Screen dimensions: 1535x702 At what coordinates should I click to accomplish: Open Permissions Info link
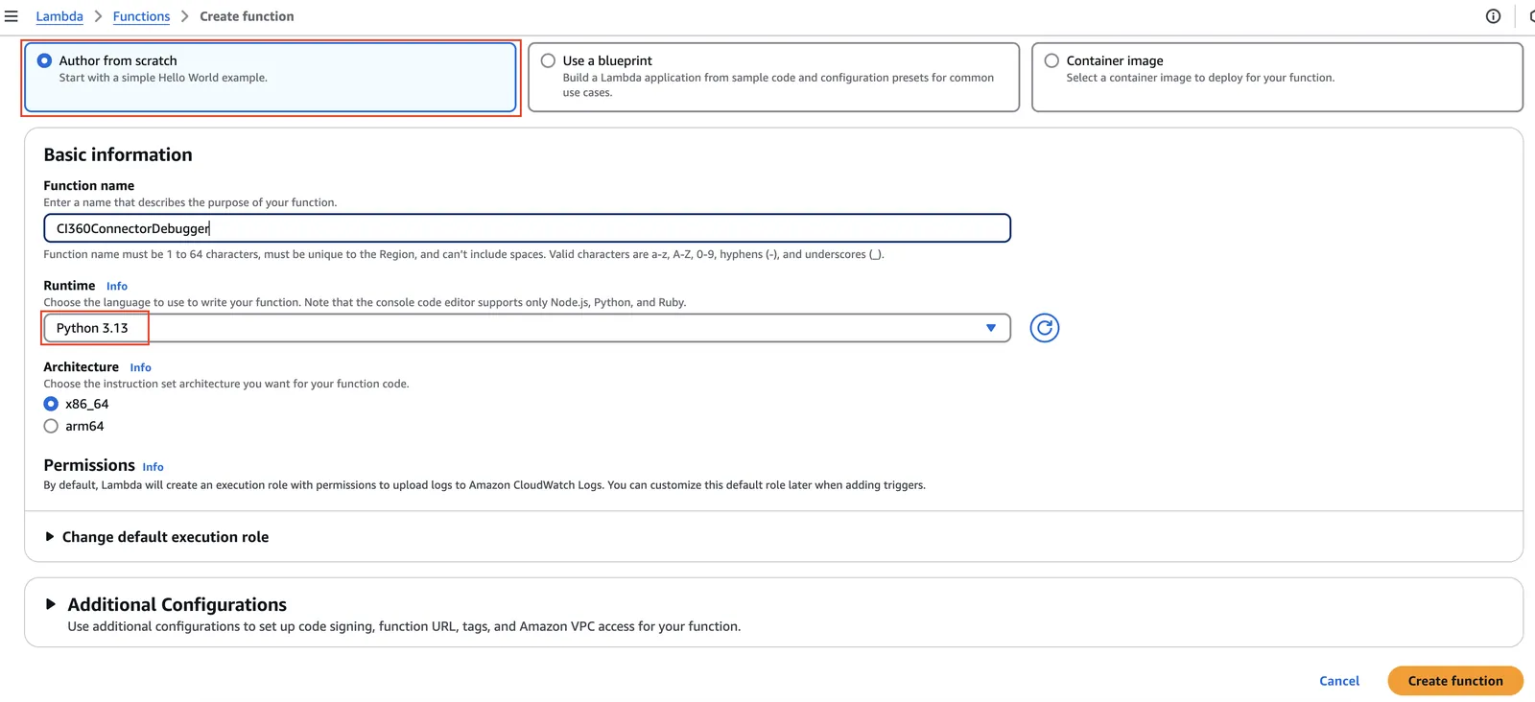tap(153, 467)
